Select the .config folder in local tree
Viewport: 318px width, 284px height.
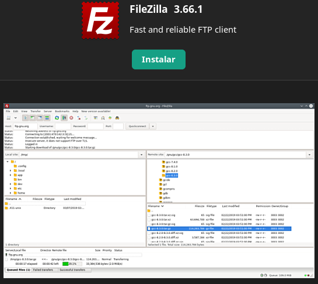pyautogui.click(x=20, y=166)
